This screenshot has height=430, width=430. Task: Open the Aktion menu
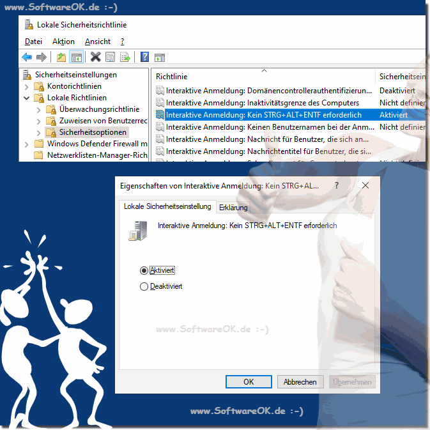(63, 42)
